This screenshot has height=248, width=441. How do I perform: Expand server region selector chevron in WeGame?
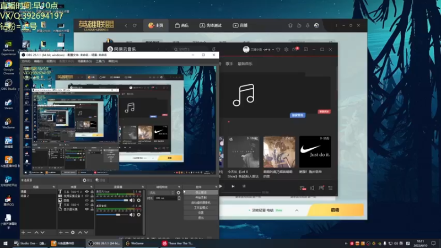297,211
